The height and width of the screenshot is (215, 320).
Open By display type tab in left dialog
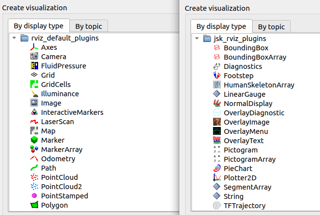click(x=39, y=26)
